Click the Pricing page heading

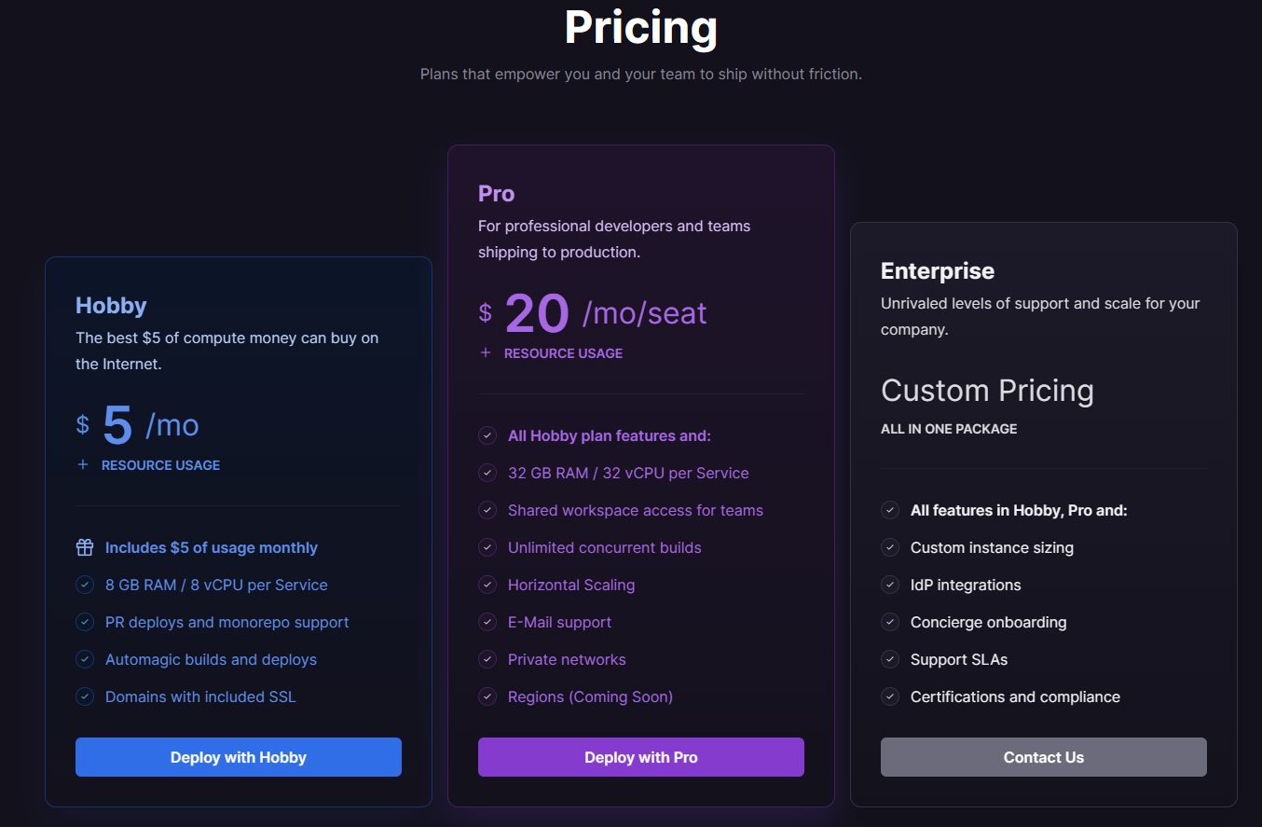click(x=641, y=27)
